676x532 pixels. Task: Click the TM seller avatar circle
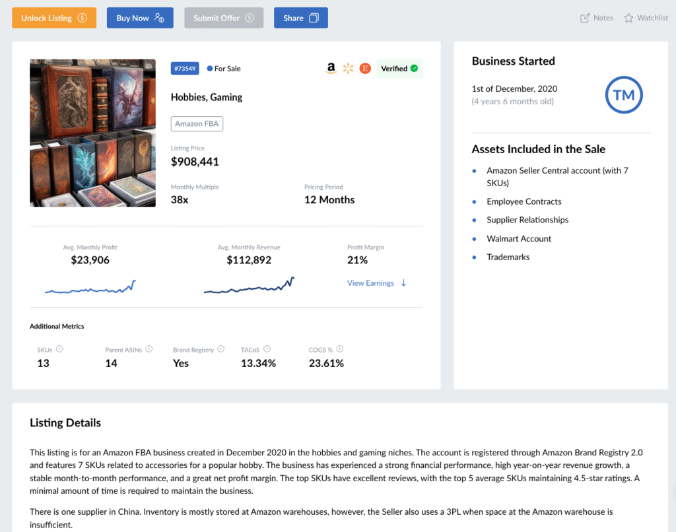point(624,95)
